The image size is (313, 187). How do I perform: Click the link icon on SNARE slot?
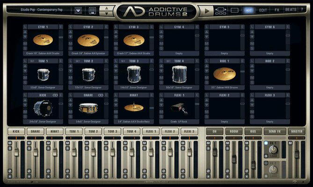(101, 95)
